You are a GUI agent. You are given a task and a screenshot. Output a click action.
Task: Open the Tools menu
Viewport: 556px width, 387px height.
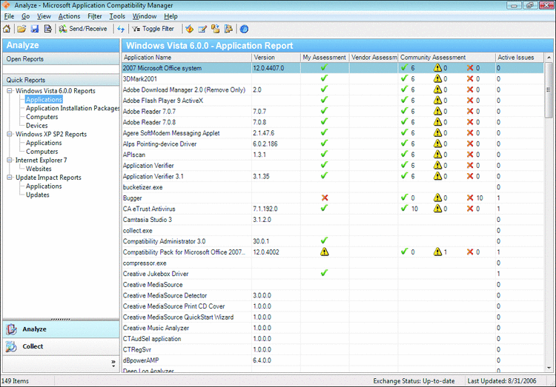pos(117,16)
